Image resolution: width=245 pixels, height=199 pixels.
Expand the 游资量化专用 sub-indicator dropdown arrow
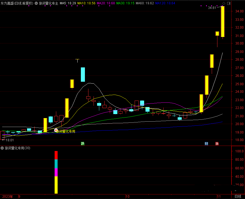tap(2, 148)
